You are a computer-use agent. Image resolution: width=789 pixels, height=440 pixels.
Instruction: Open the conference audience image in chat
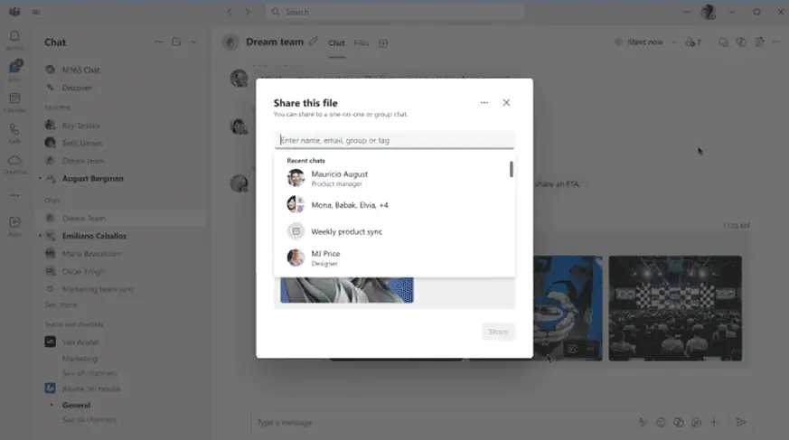[675, 308]
